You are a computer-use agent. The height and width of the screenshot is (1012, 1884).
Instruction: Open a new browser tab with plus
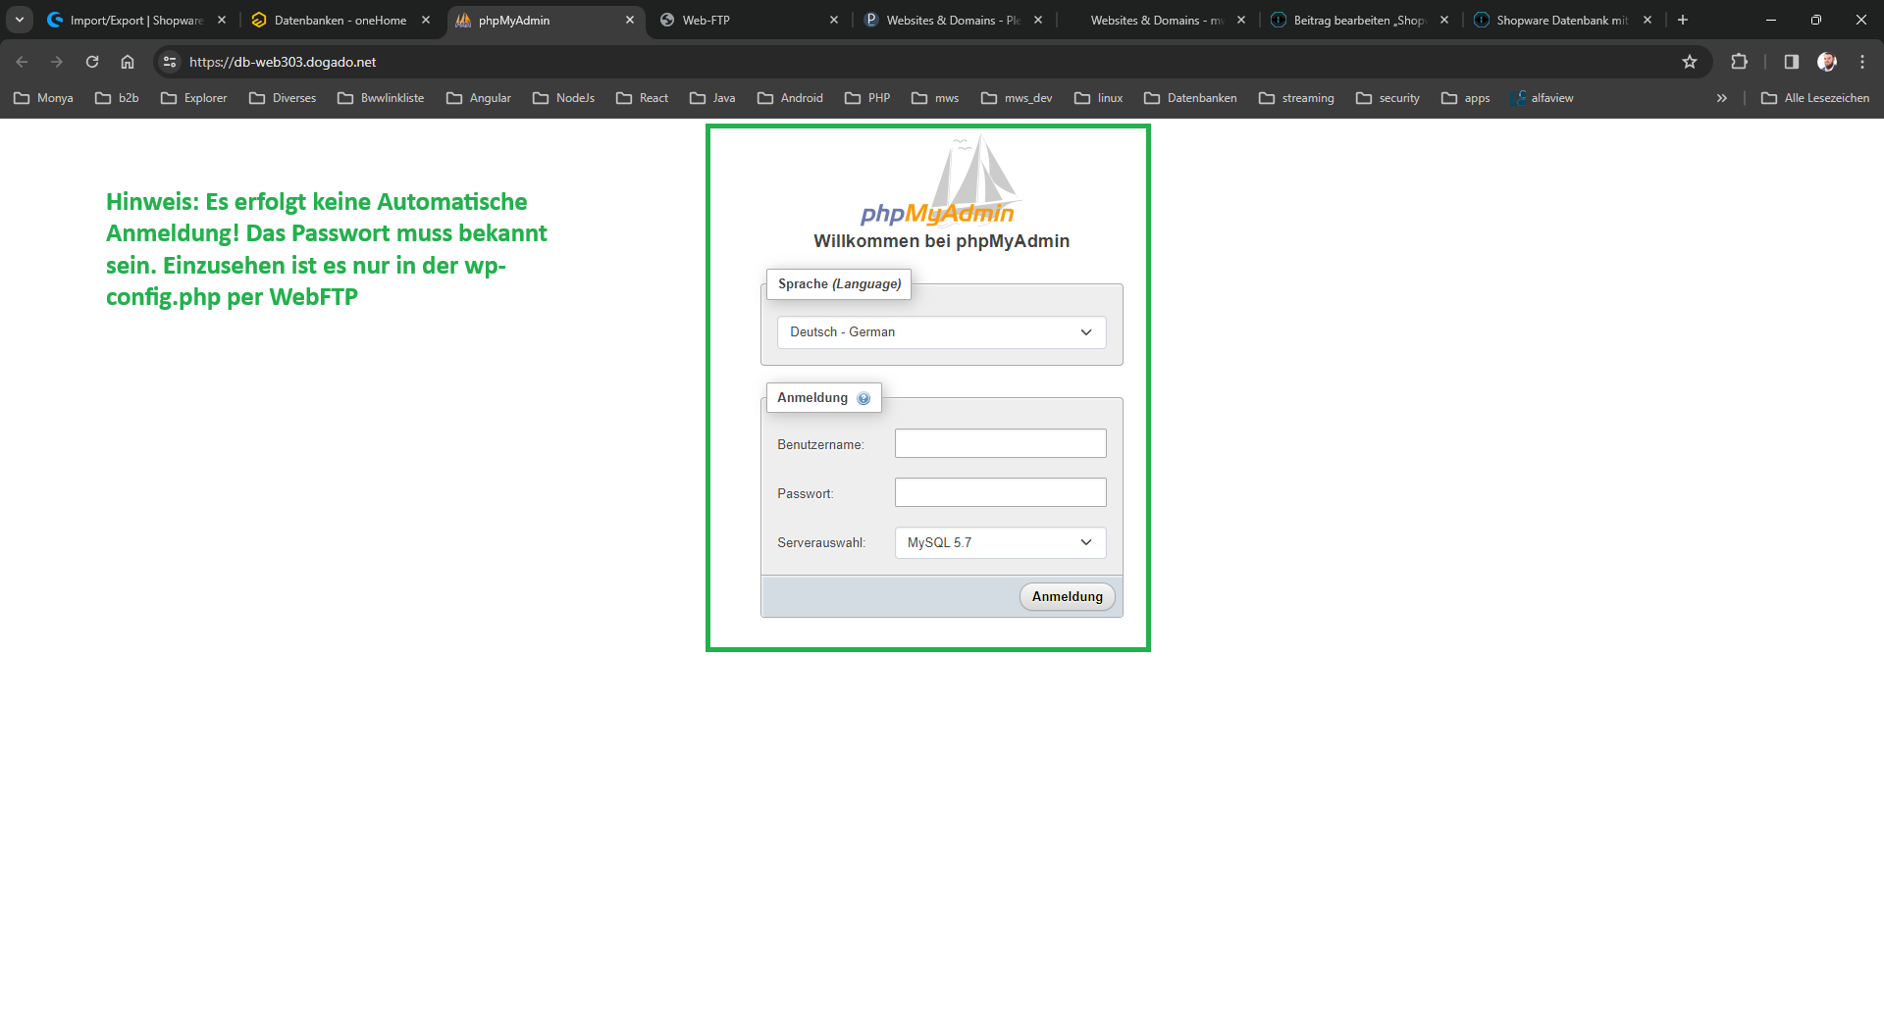1683,20
